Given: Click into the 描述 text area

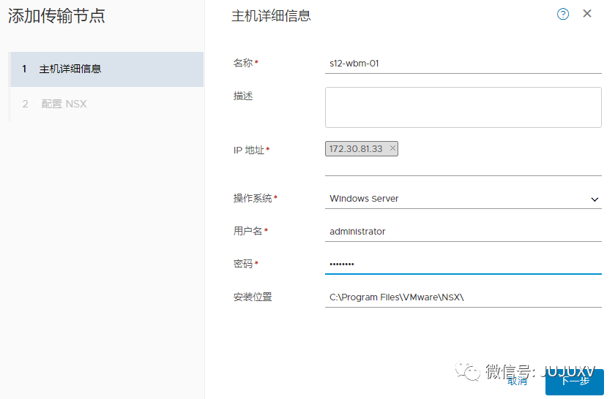Looking at the screenshot, I should [463, 107].
